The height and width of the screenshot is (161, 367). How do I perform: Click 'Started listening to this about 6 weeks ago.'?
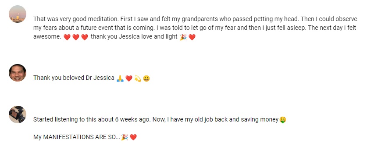[92, 120]
